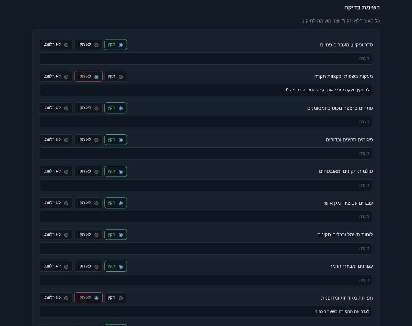
Task: Set 'עובדים עם ציוד מגן אישי' to לא רלוונטי
Action: (56, 203)
